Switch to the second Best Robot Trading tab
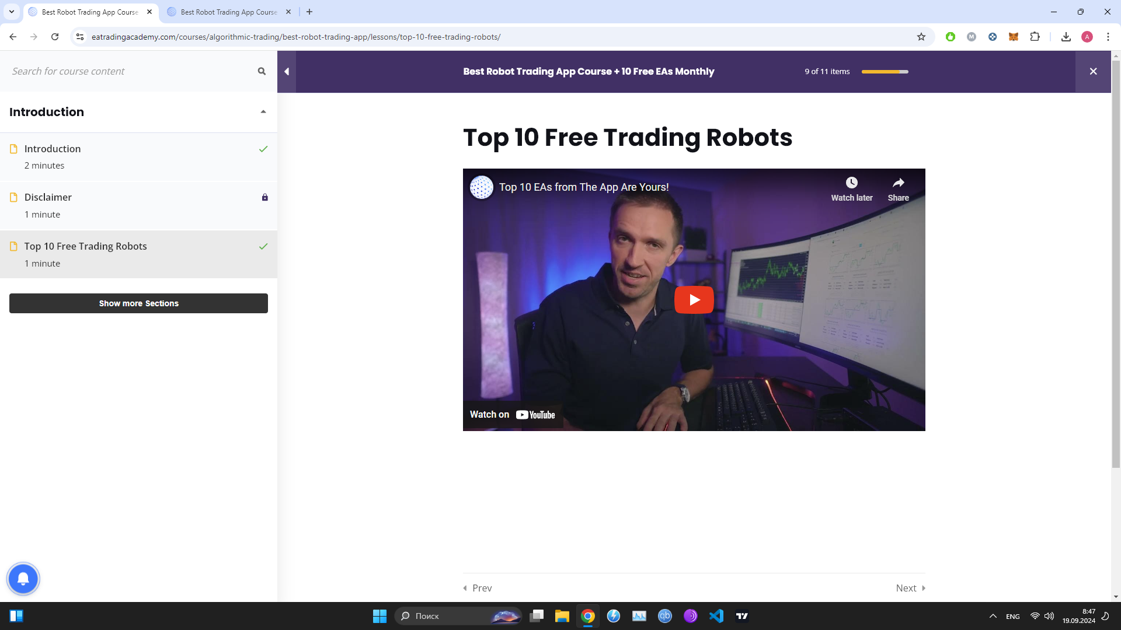 pyautogui.click(x=228, y=12)
